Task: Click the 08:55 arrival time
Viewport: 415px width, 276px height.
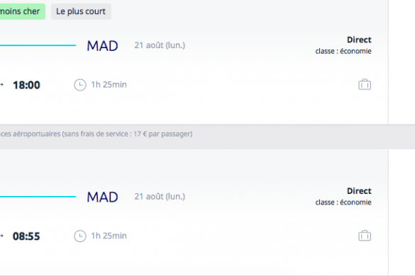Action: (26, 236)
